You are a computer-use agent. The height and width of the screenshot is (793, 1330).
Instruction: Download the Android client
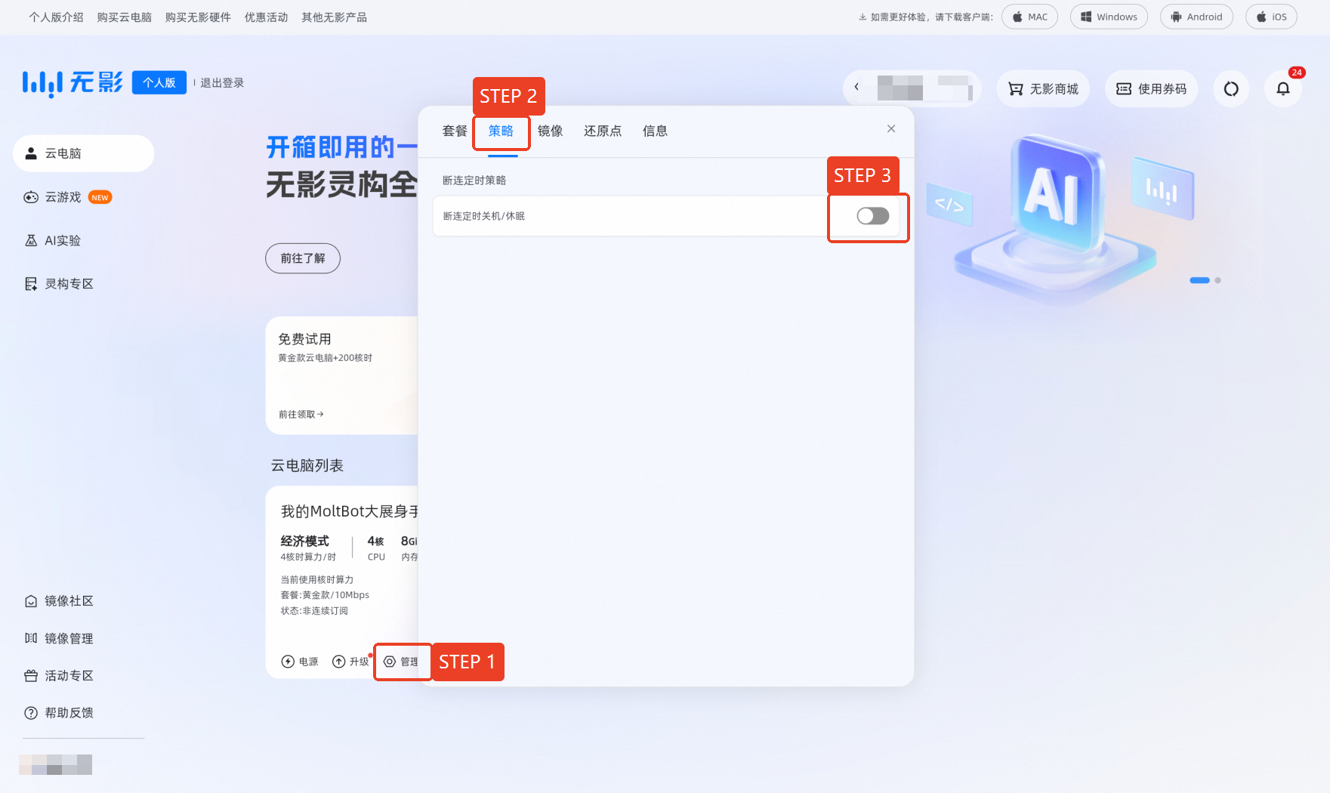point(1196,17)
